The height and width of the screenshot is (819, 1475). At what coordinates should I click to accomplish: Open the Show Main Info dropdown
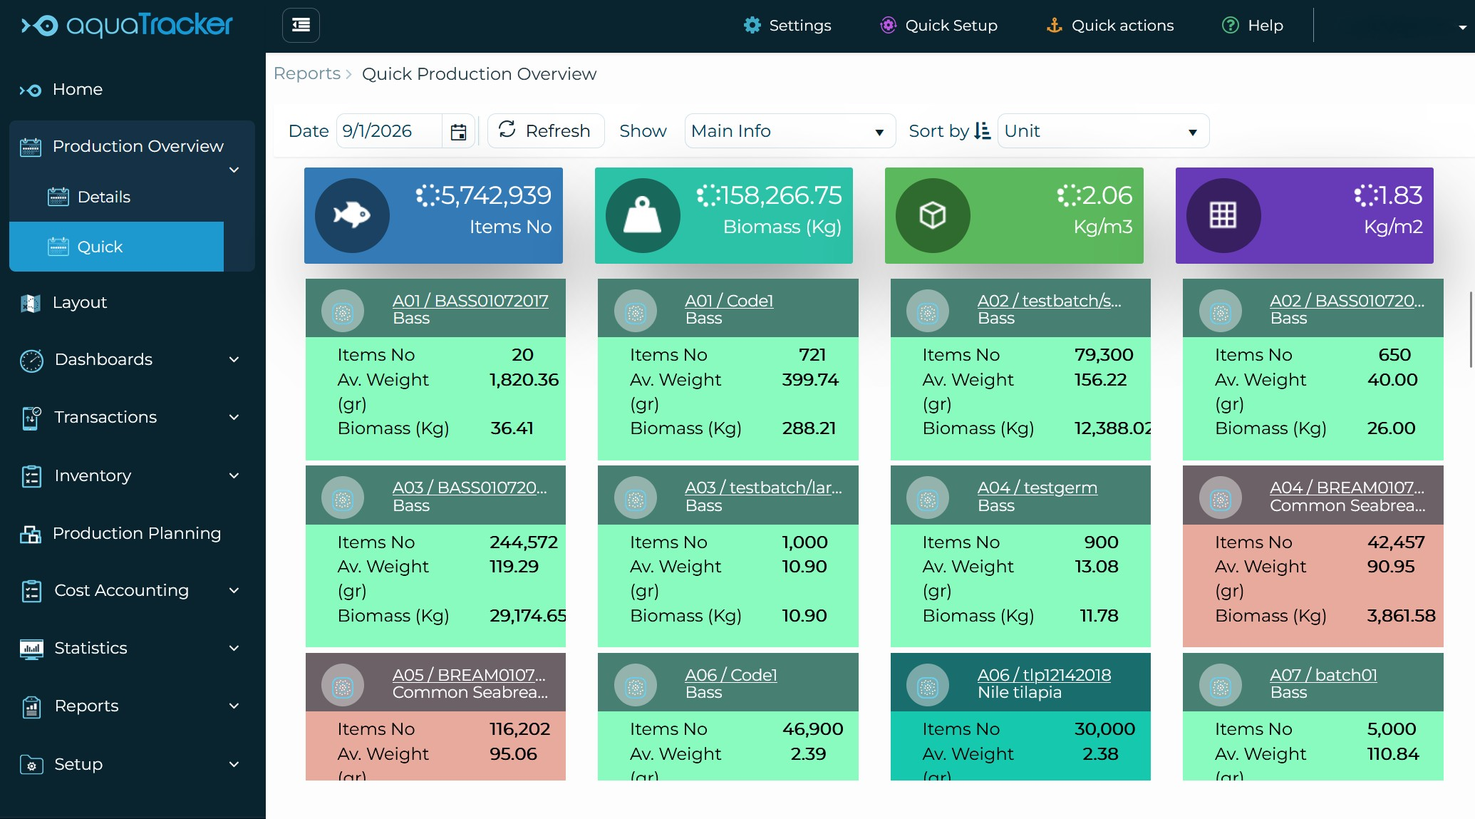point(789,131)
